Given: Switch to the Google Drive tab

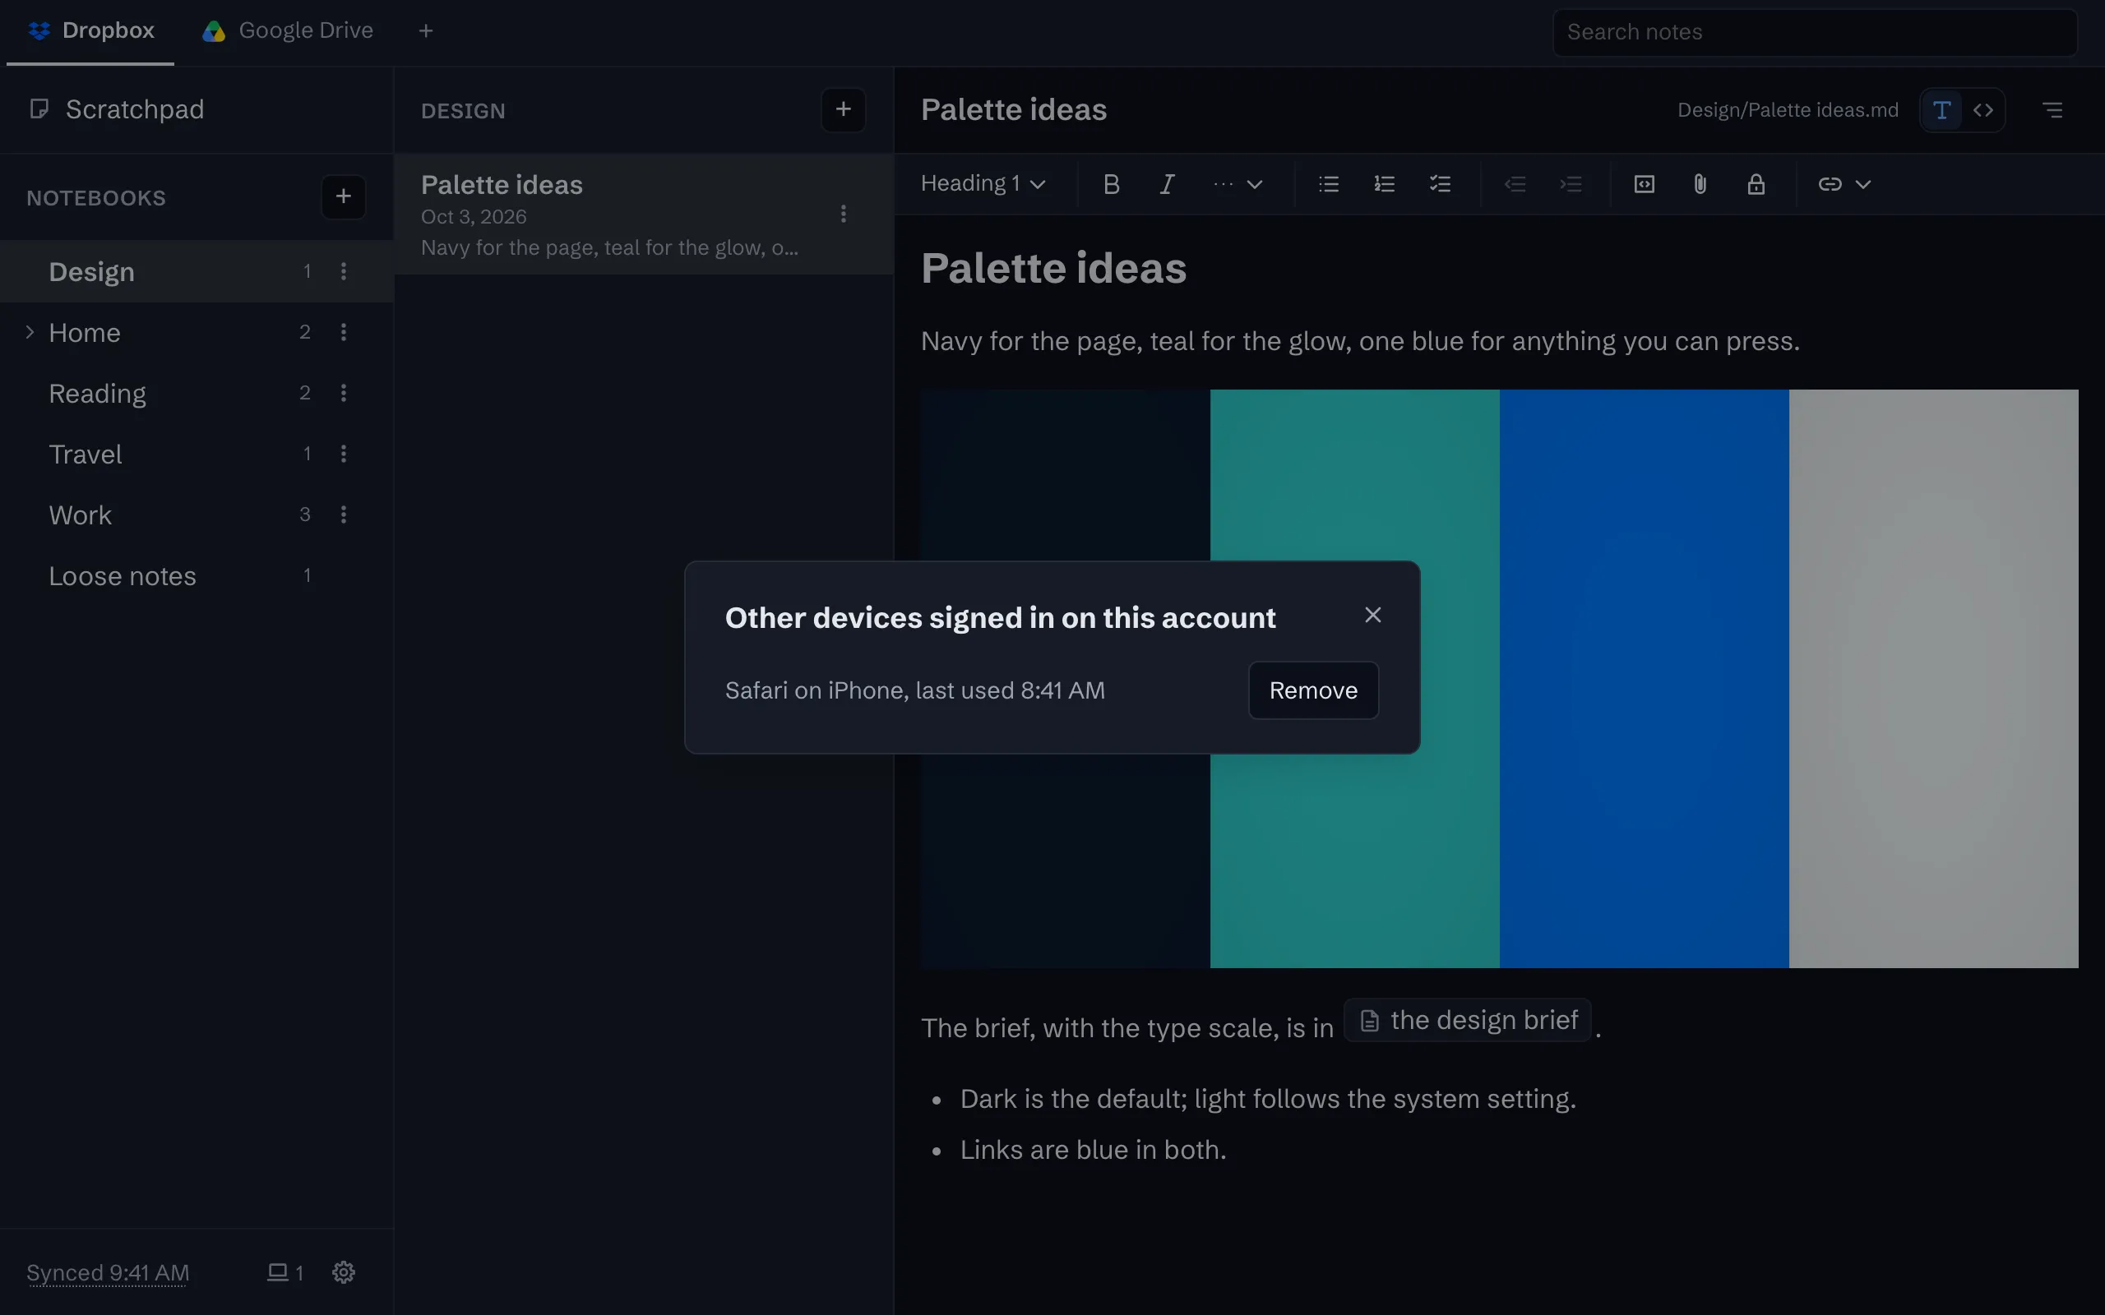Looking at the screenshot, I should coord(288,31).
